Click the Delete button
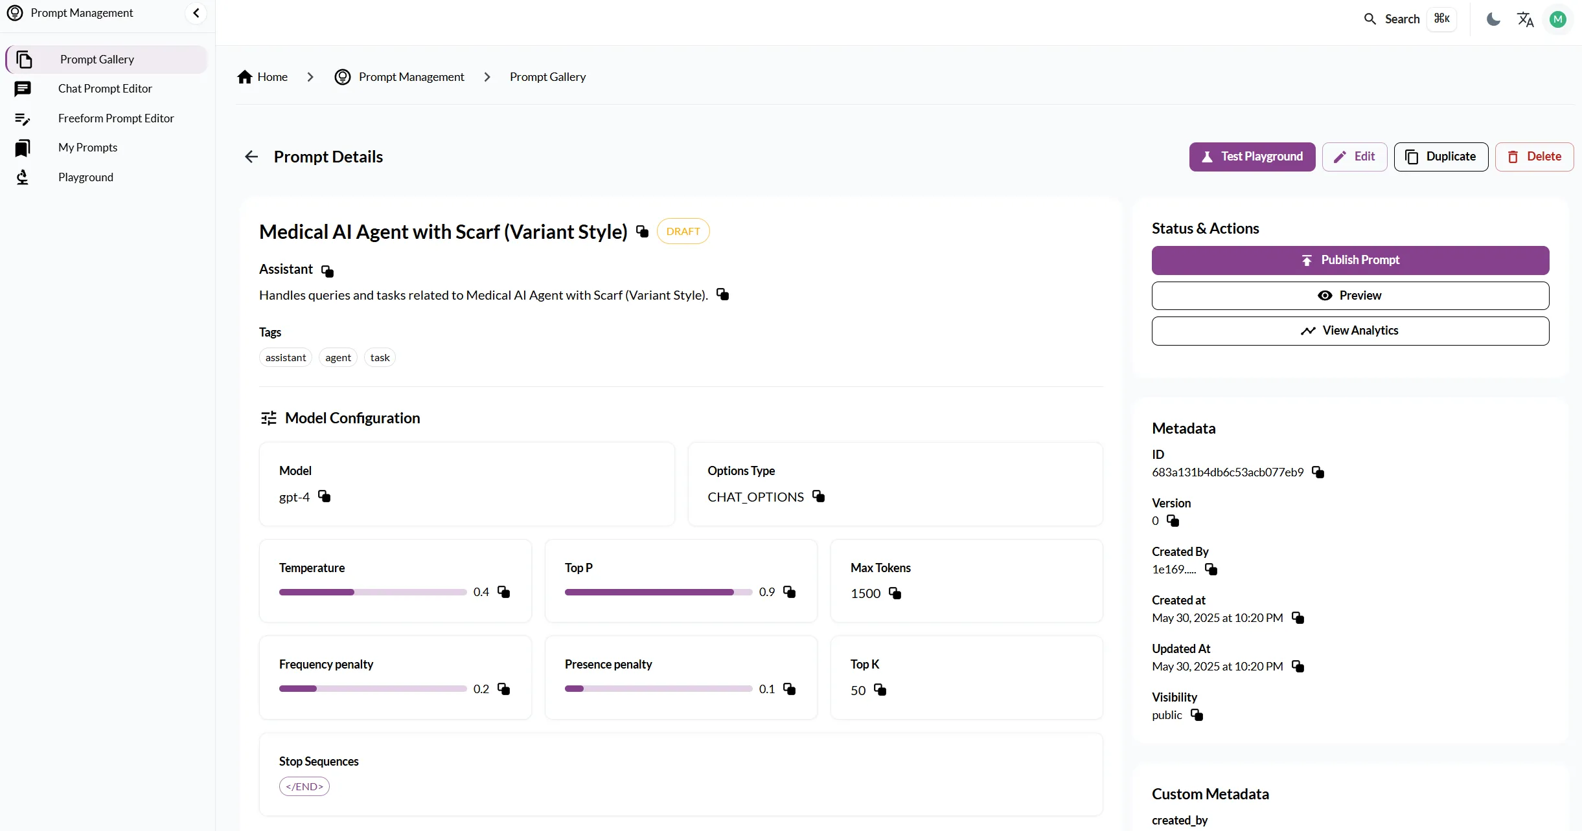Image resolution: width=1582 pixels, height=831 pixels. (1534, 157)
